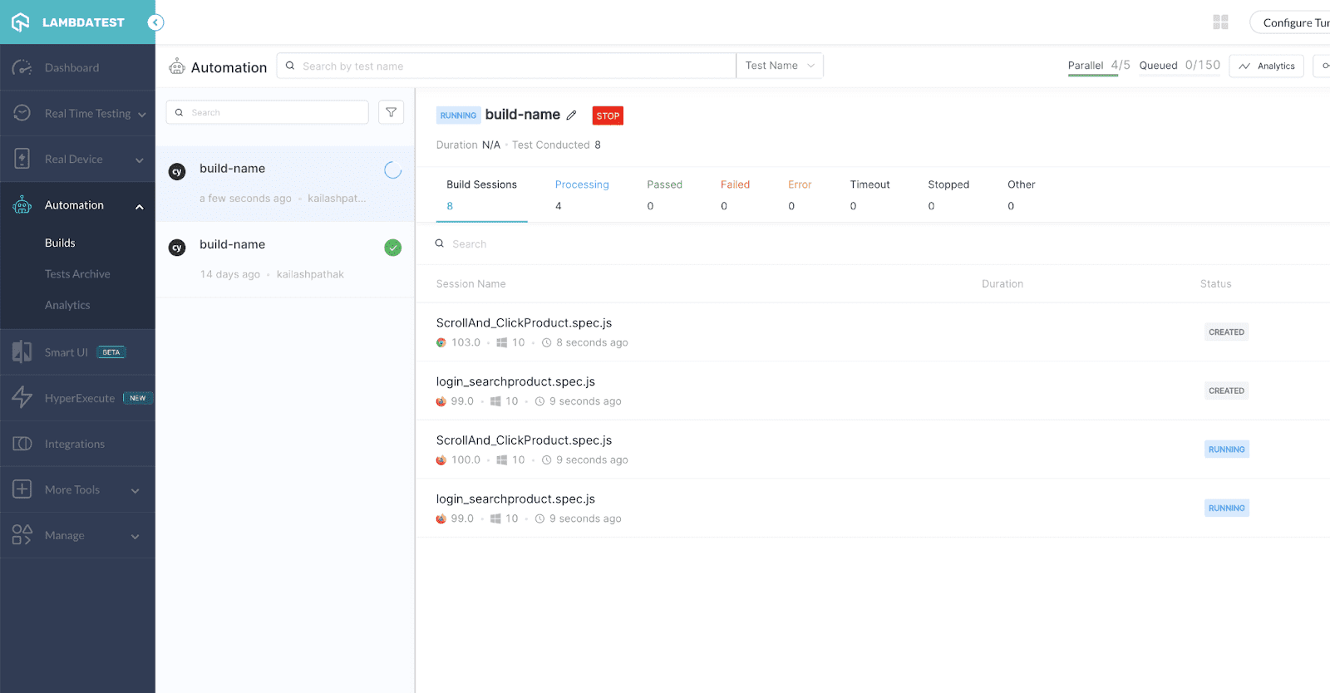The image size is (1330, 693).
Task: Click the green passed checkmark icon
Action: coord(393,248)
